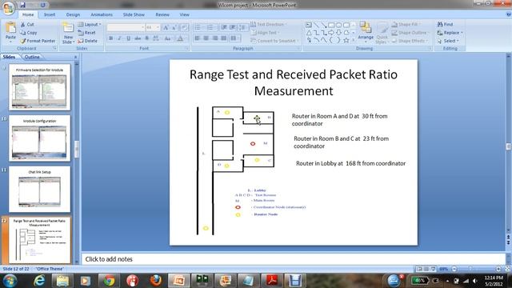The width and height of the screenshot is (512, 288).
Task: Open the Layout dropdown
Action: (90, 25)
